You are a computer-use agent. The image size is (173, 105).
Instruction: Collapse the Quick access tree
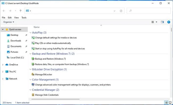click(x=3, y=29)
